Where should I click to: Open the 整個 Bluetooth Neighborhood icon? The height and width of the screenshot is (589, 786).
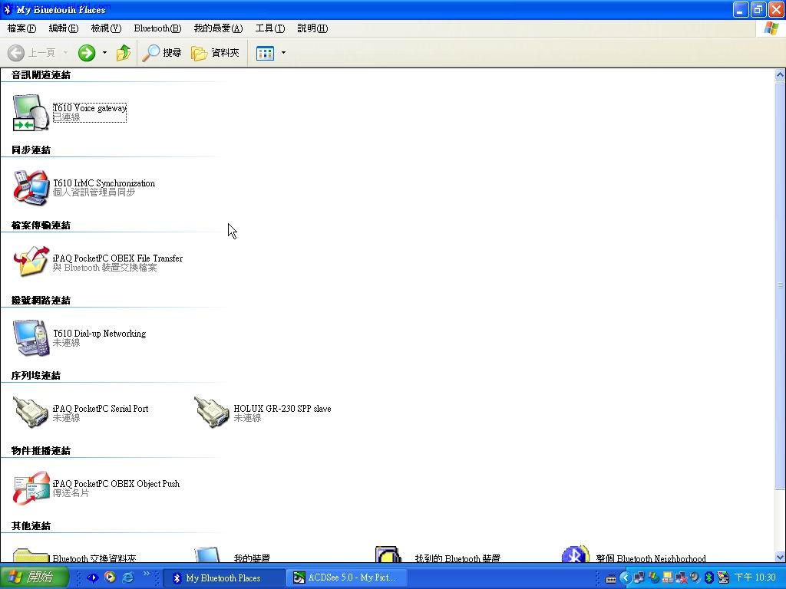point(576,554)
